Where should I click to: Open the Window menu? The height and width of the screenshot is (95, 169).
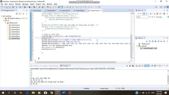49,4
